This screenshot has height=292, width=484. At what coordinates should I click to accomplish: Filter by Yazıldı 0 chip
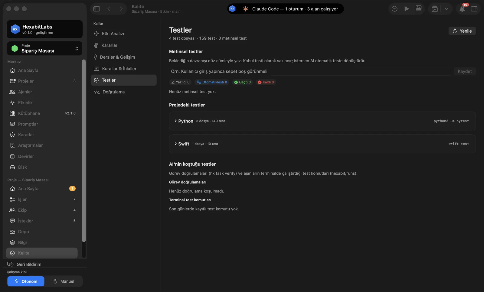tap(180, 82)
